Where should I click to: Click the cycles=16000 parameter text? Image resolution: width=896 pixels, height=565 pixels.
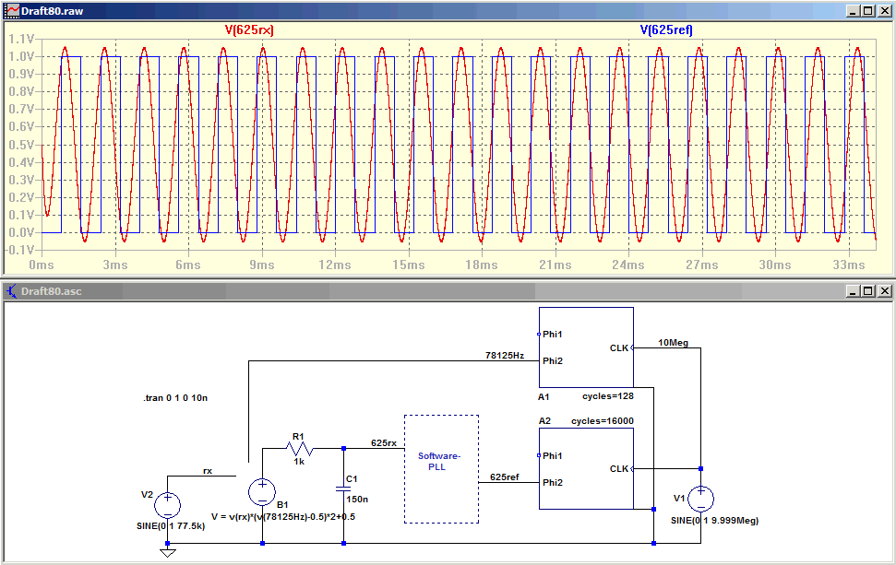pos(603,421)
